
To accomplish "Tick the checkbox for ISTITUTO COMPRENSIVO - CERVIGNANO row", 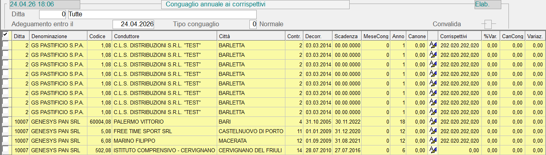I will coord(6,149).
